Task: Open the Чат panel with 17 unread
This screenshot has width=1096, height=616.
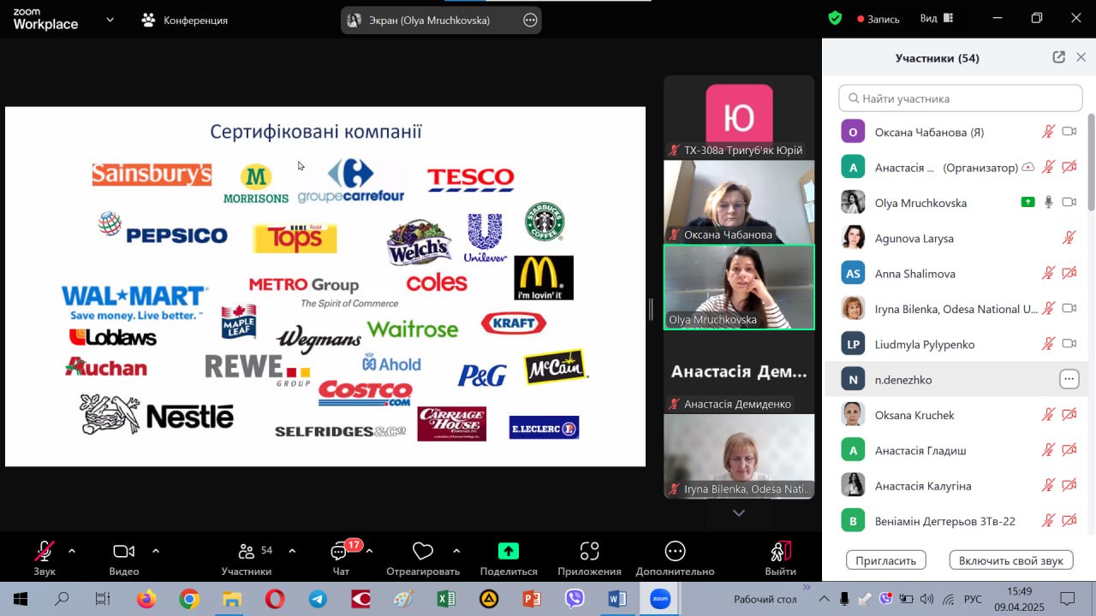Action: click(341, 558)
